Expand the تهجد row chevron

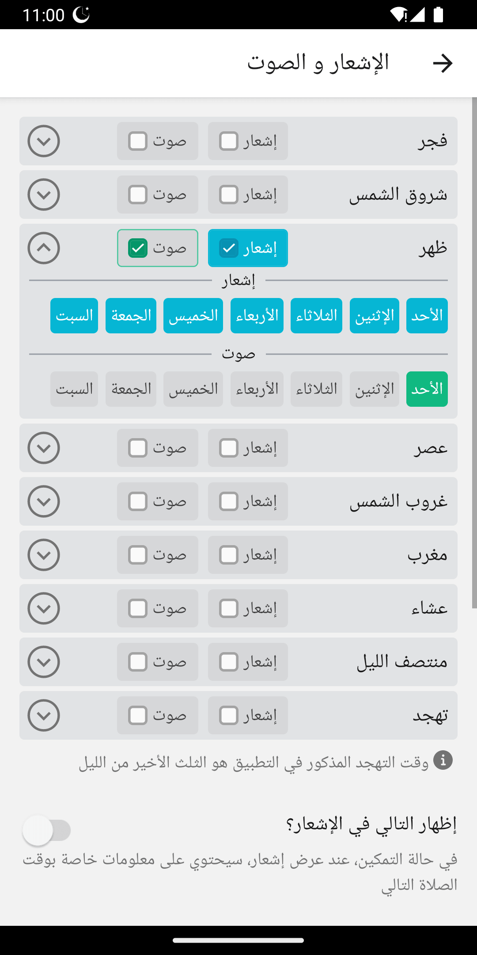pyautogui.click(x=44, y=715)
